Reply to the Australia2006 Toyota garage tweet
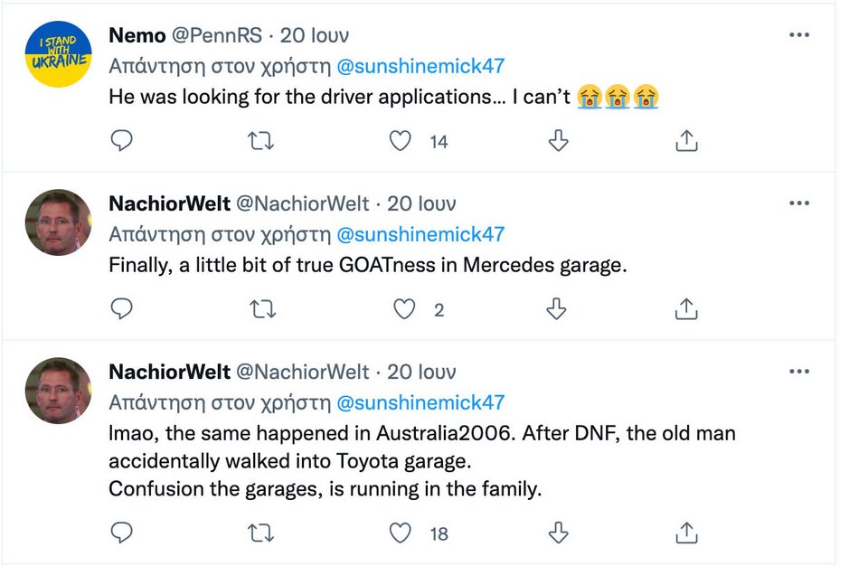This screenshot has width=868, height=566. pyautogui.click(x=121, y=533)
